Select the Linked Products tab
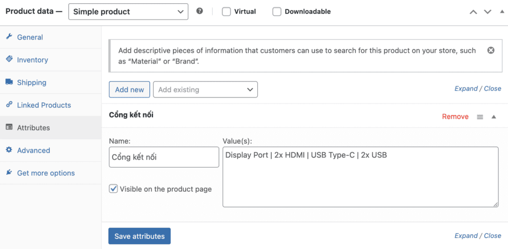Viewport: 508px width, 249px height. pos(51,105)
